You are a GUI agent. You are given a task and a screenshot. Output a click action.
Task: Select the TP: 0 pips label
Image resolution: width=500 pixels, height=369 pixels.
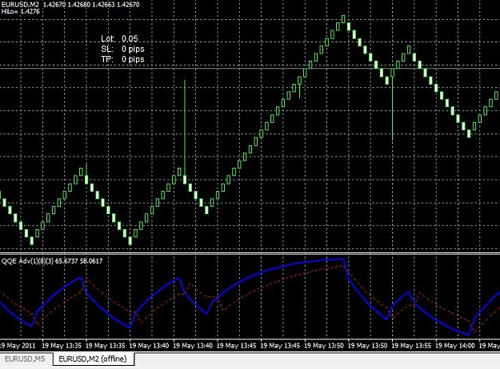point(122,59)
